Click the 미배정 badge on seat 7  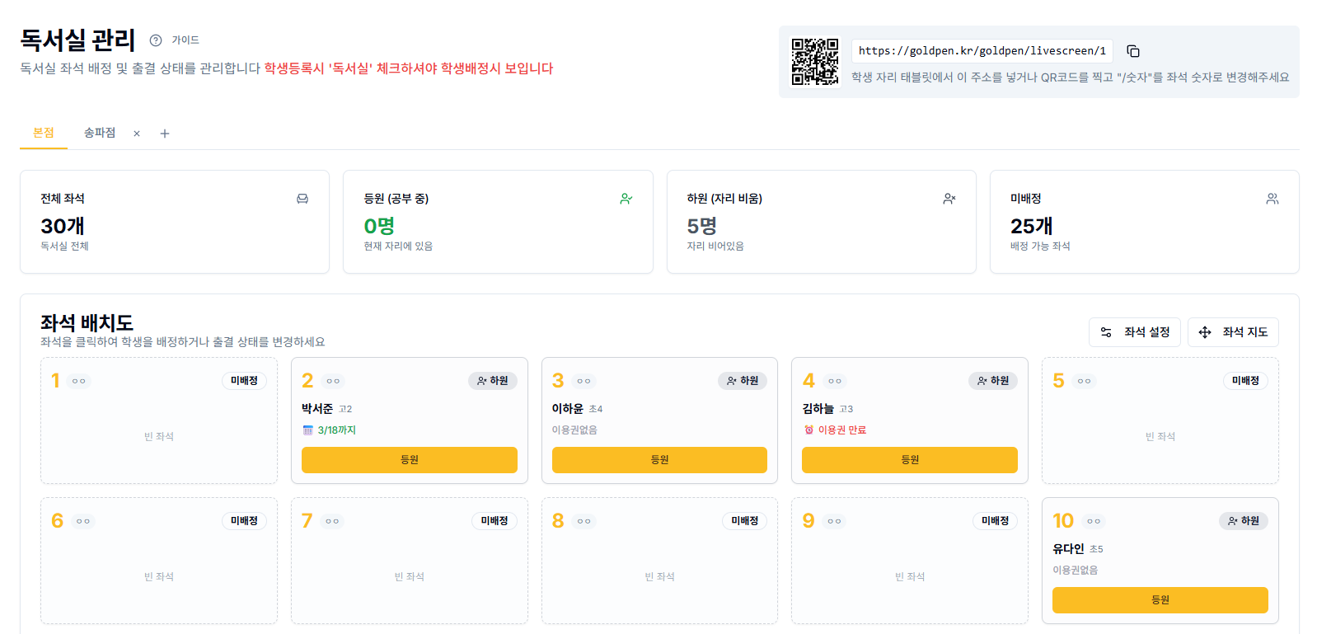tap(494, 521)
